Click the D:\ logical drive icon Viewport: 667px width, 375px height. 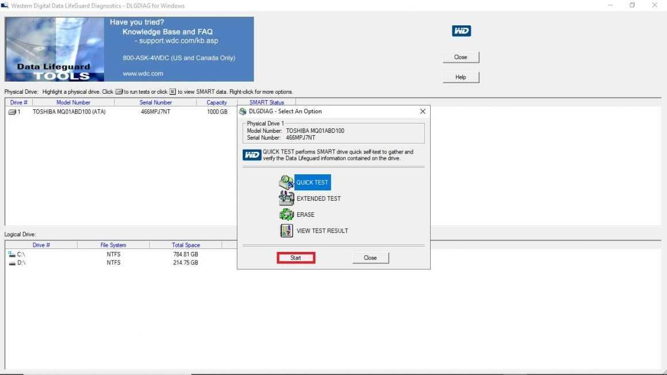pos(12,263)
